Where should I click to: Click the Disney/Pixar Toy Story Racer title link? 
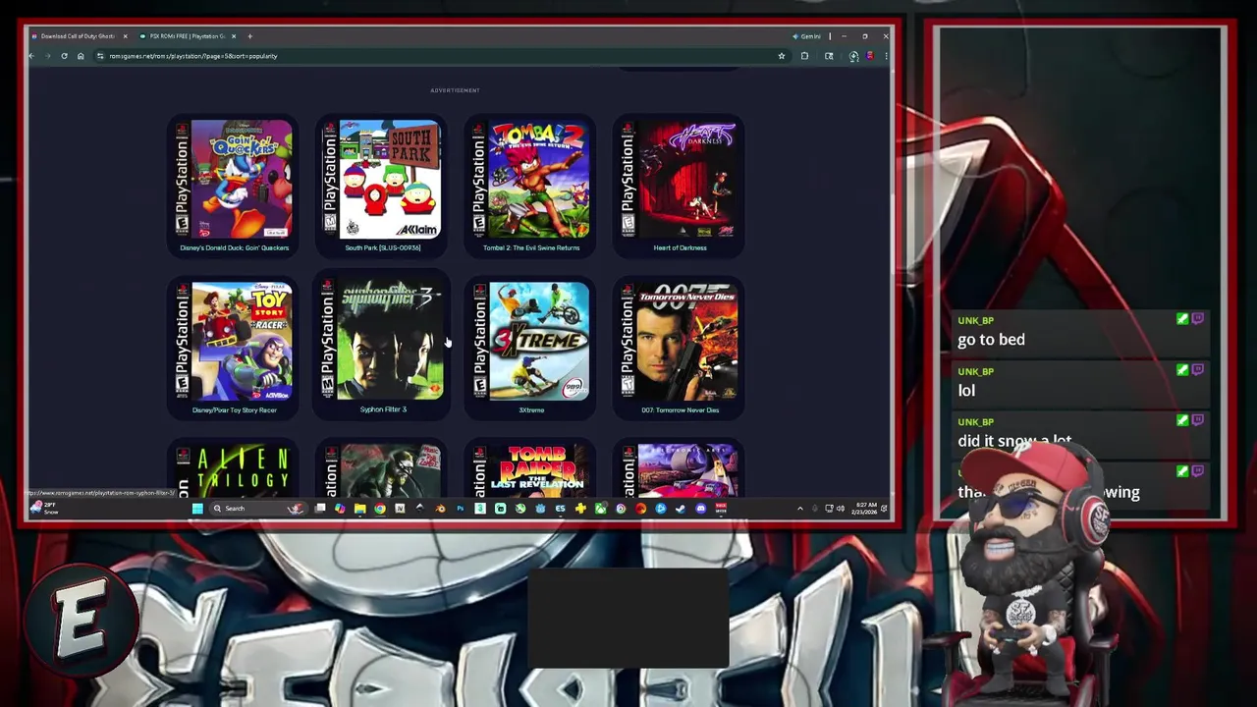[x=235, y=409]
